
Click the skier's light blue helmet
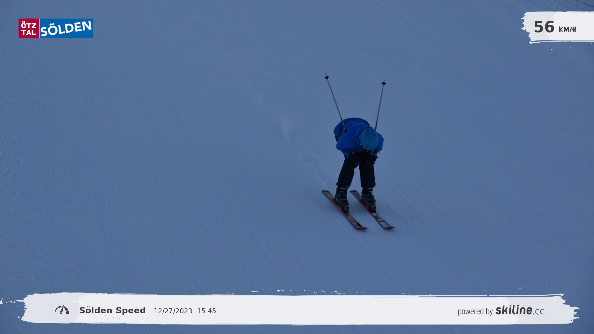click(369, 139)
